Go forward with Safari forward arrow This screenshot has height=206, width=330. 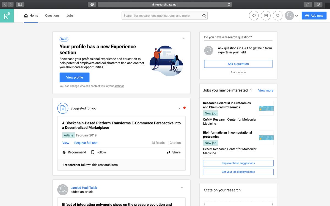11,4
